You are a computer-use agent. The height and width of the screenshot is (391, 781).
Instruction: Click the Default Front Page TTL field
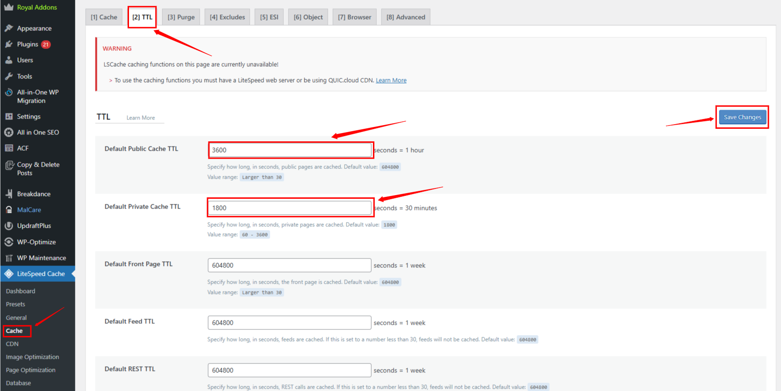[x=290, y=265]
